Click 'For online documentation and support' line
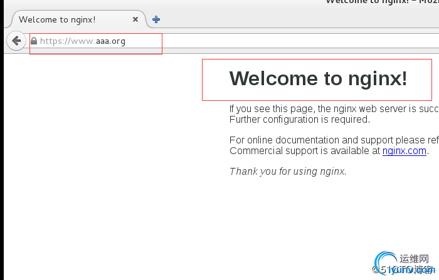The height and width of the screenshot is (280, 439). pos(334,140)
